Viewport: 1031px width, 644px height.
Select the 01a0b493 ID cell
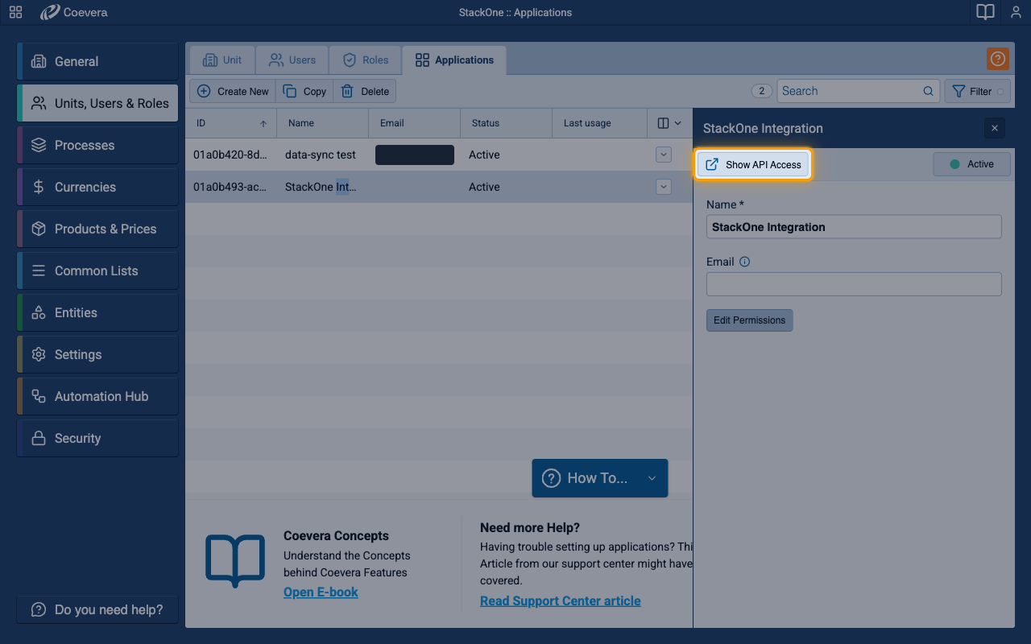pyautogui.click(x=230, y=187)
